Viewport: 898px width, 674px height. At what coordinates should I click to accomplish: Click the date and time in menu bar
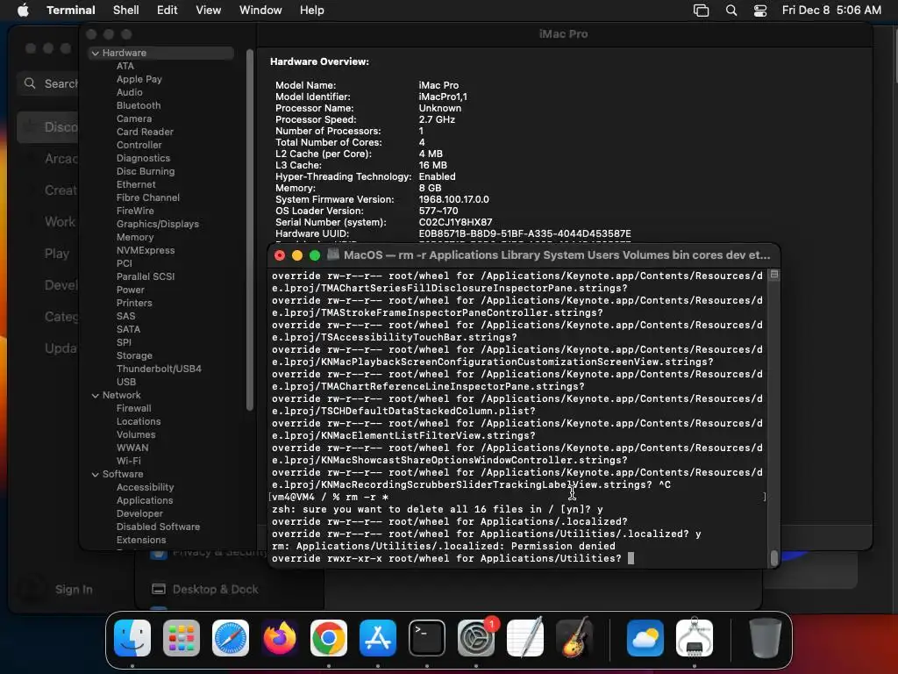[x=831, y=11]
